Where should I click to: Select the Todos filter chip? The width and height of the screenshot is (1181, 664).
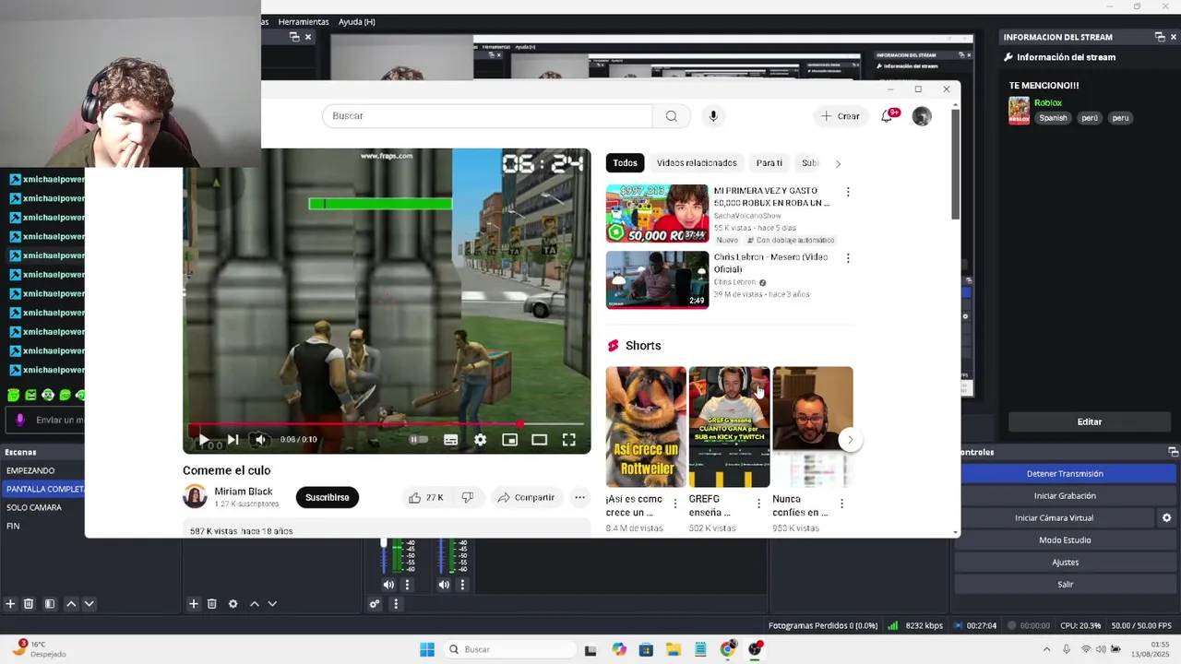point(625,163)
